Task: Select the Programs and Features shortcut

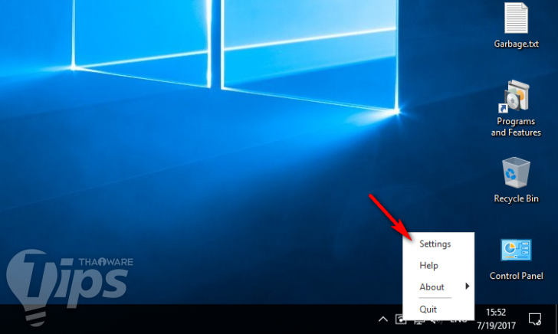Action: click(516, 109)
